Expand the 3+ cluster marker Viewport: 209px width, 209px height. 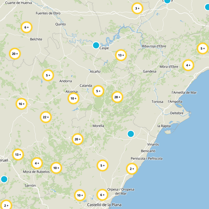coord(137,8)
